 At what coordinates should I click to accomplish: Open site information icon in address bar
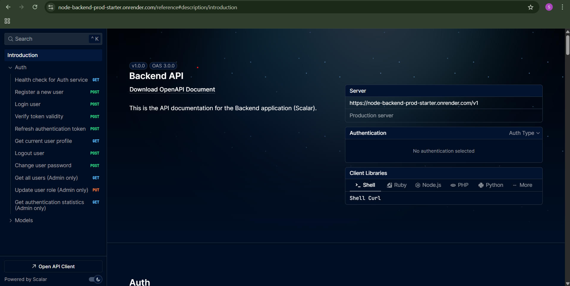tap(51, 7)
